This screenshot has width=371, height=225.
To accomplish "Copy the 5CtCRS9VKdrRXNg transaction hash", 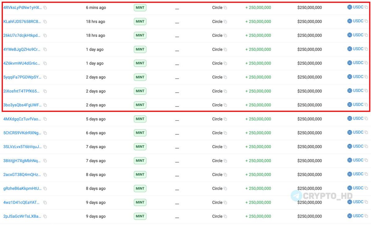I will [45, 133].
